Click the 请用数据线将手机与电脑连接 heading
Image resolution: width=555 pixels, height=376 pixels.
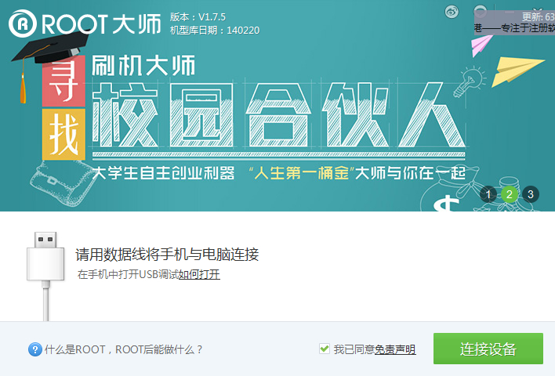pos(167,255)
